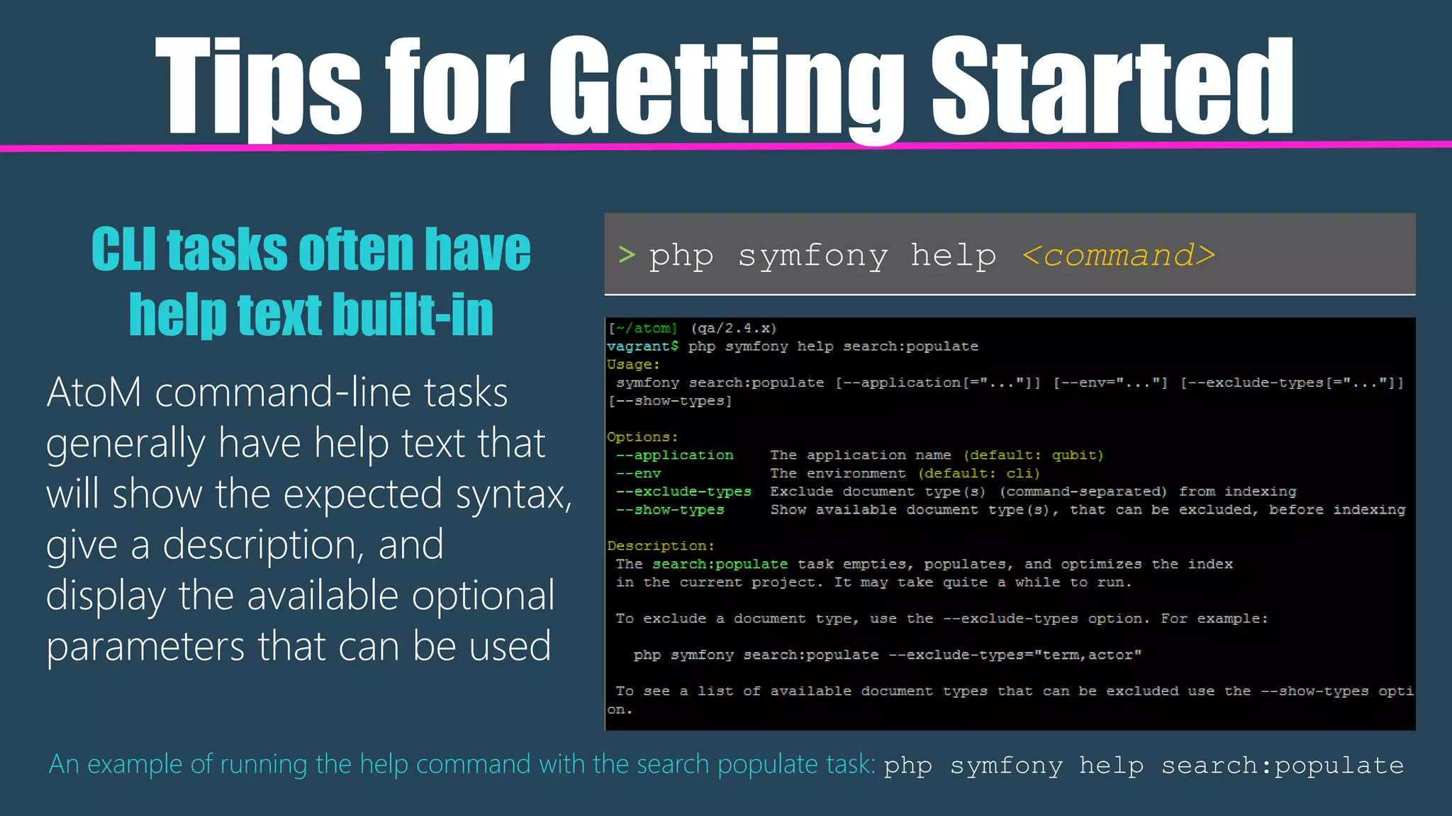Click the 'parameters that can be used' line
The height and width of the screenshot is (816, 1452).
tap(298, 647)
